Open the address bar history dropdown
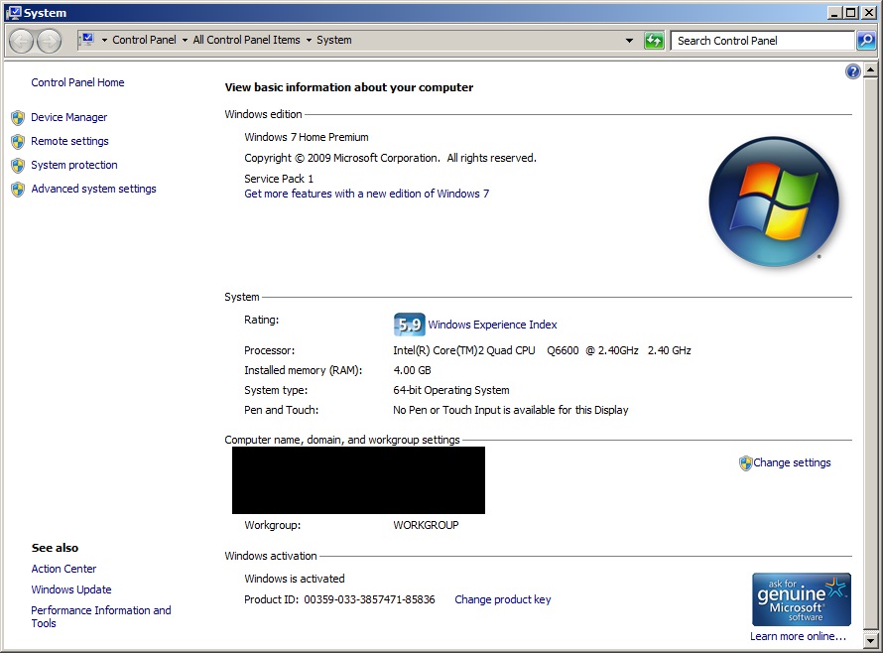Screen dimensions: 883x653 tap(630, 41)
